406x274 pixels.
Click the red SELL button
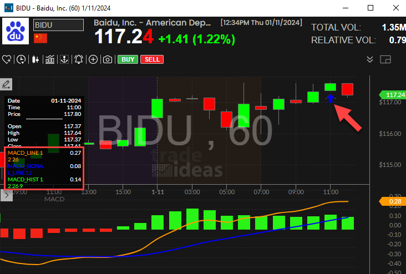[x=152, y=59]
